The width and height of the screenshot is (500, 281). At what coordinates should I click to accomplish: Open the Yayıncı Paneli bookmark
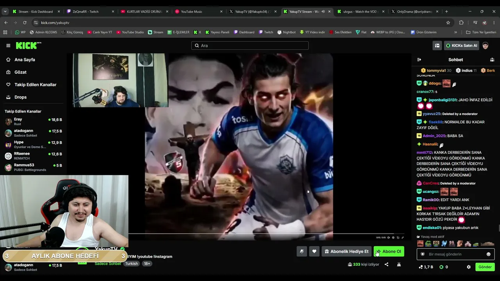tap(217, 32)
